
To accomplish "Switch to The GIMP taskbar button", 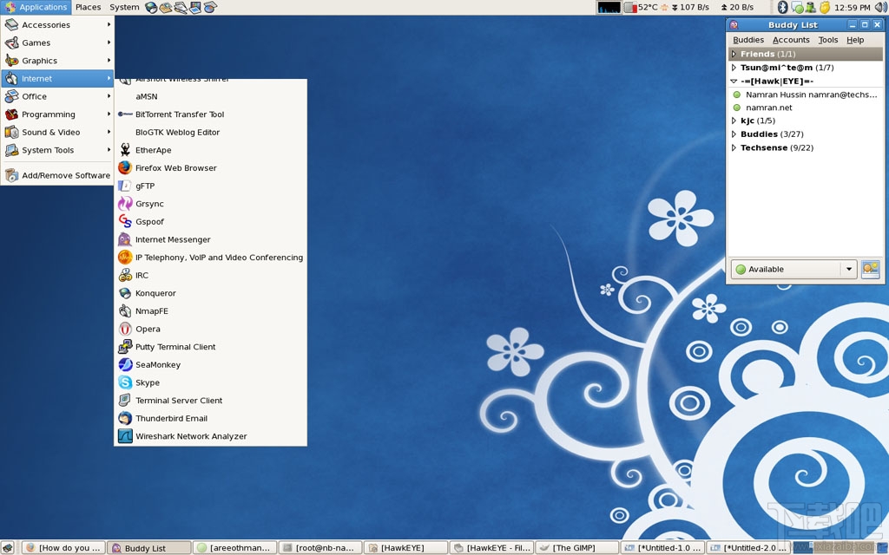I will pyautogui.click(x=576, y=548).
